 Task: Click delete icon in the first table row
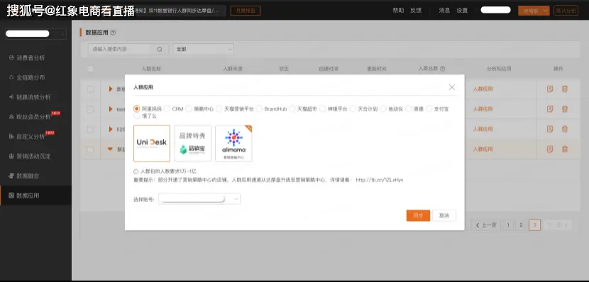[564, 89]
